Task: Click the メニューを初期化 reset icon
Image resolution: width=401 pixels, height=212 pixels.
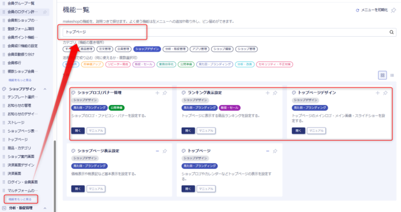Action: [357, 10]
